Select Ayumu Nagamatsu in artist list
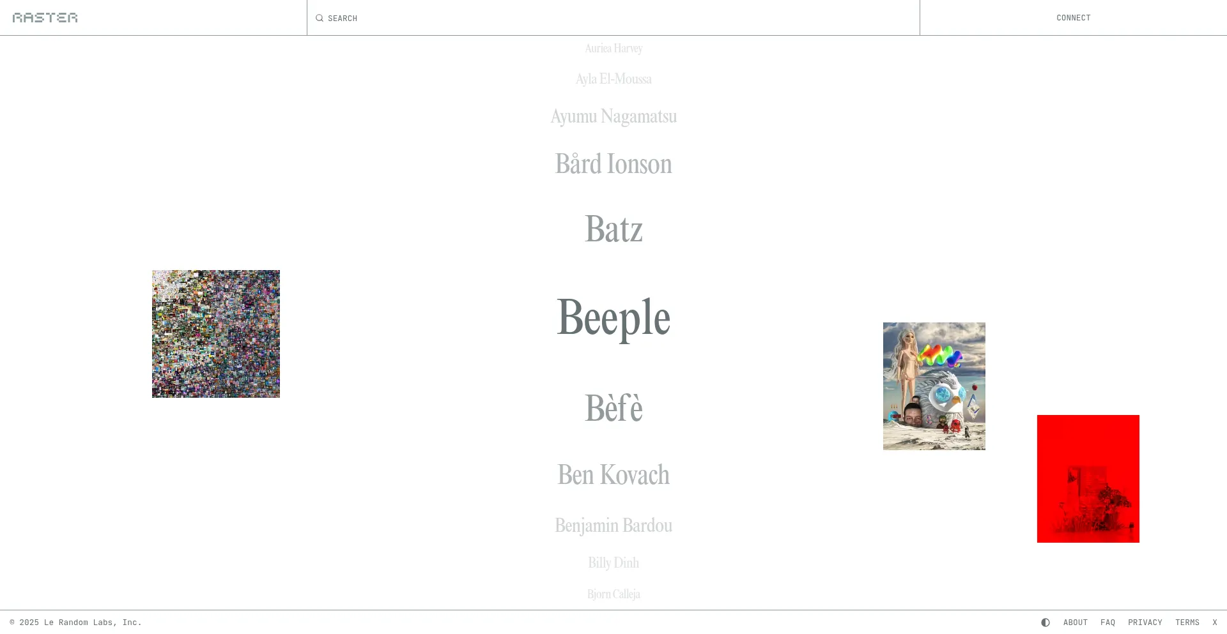 613,116
